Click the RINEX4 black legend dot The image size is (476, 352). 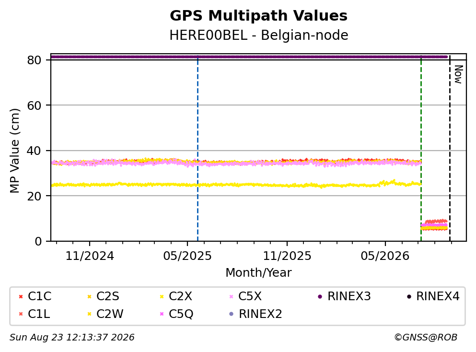(409, 296)
